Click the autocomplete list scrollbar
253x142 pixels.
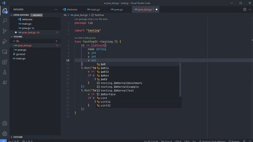[x=180, y=80]
